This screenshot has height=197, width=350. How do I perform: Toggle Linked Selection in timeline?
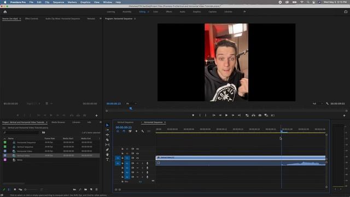130,131
